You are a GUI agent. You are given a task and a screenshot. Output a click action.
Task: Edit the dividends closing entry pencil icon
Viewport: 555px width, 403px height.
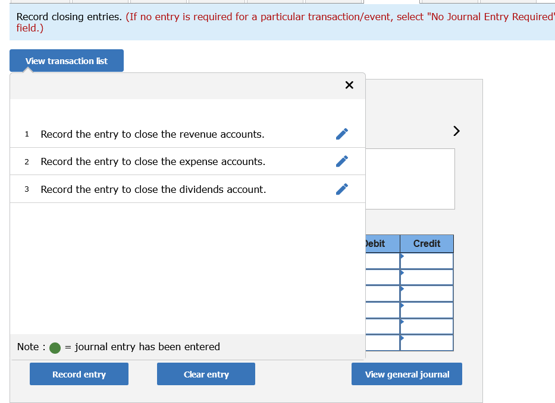[342, 189]
